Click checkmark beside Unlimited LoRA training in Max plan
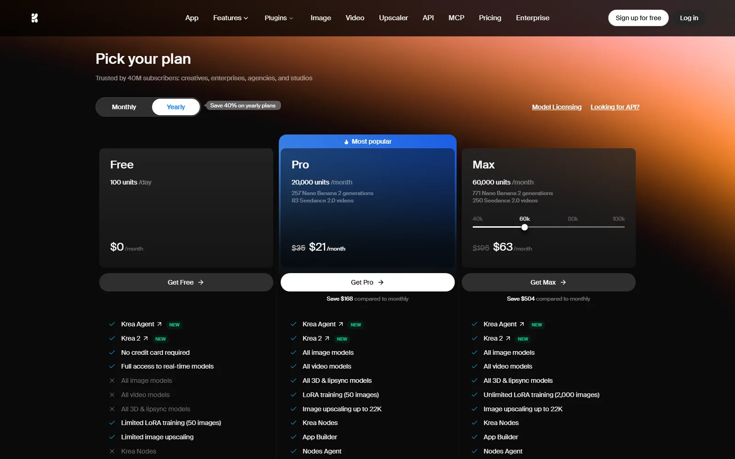 (x=475, y=395)
